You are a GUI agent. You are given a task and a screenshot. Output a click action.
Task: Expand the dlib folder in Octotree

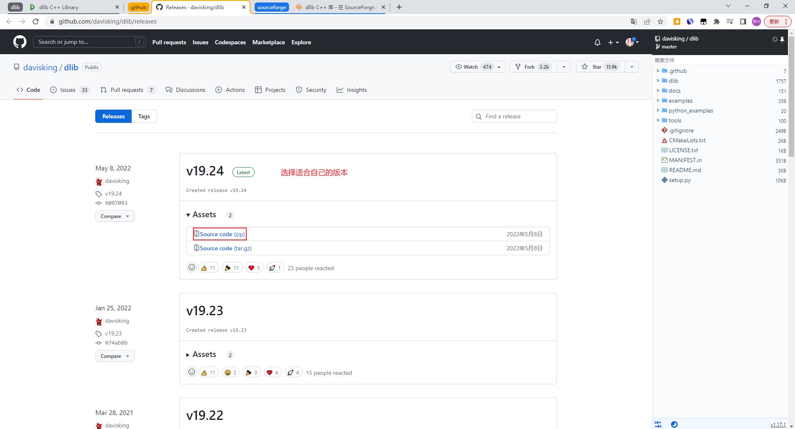point(658,81)
